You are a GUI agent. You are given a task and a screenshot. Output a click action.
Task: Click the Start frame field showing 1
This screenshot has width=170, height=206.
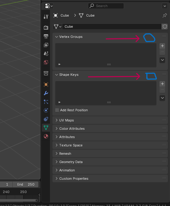click(x=6, y=184)
